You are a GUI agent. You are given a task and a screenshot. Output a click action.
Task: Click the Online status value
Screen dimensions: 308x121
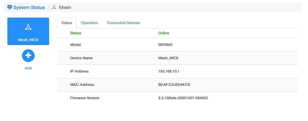[164, 33]
